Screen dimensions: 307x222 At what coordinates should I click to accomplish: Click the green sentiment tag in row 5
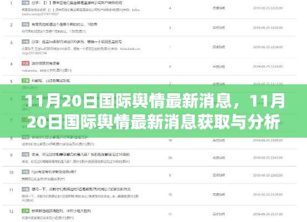[x=26, y=80]
